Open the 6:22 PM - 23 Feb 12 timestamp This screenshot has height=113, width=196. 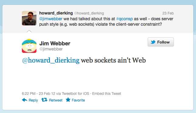39,93
